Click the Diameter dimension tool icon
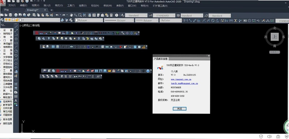Screen dimensions: 289x139 coord(213,21)
